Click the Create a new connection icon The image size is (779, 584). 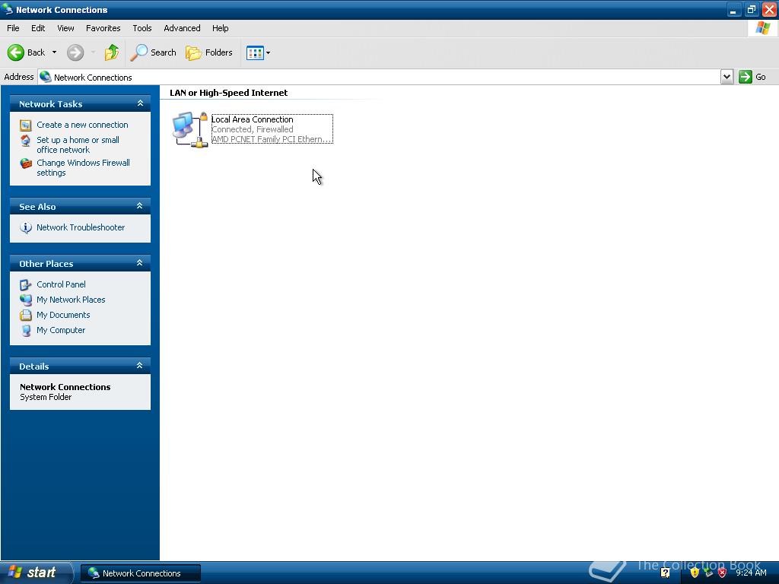tap(26, 125)
